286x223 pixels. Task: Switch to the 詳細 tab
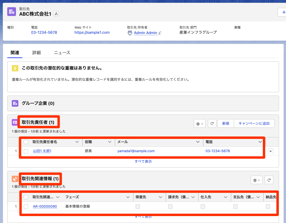[x=37, y=52]
